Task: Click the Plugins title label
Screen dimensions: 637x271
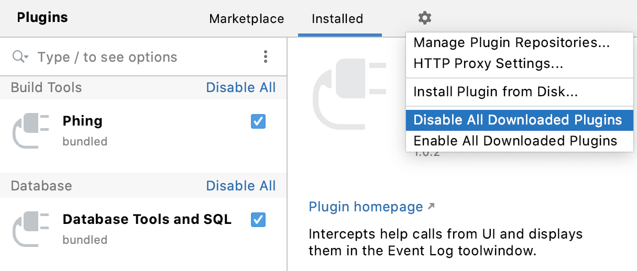Action: [42, 18]
